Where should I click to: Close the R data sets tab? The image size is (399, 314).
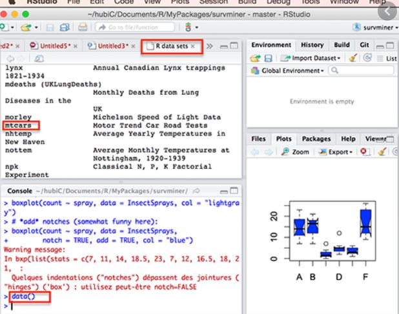coord(193,46)
